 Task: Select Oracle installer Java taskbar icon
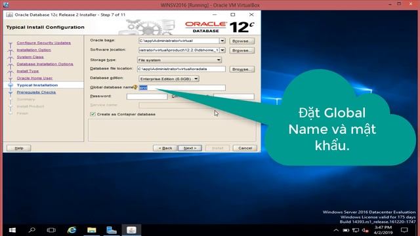click(131, 230)
